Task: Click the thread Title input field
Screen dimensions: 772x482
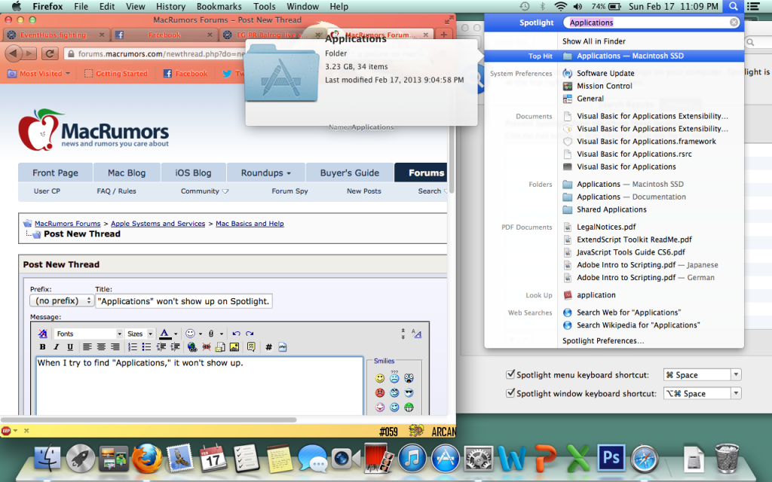Action: coord(184,301)
